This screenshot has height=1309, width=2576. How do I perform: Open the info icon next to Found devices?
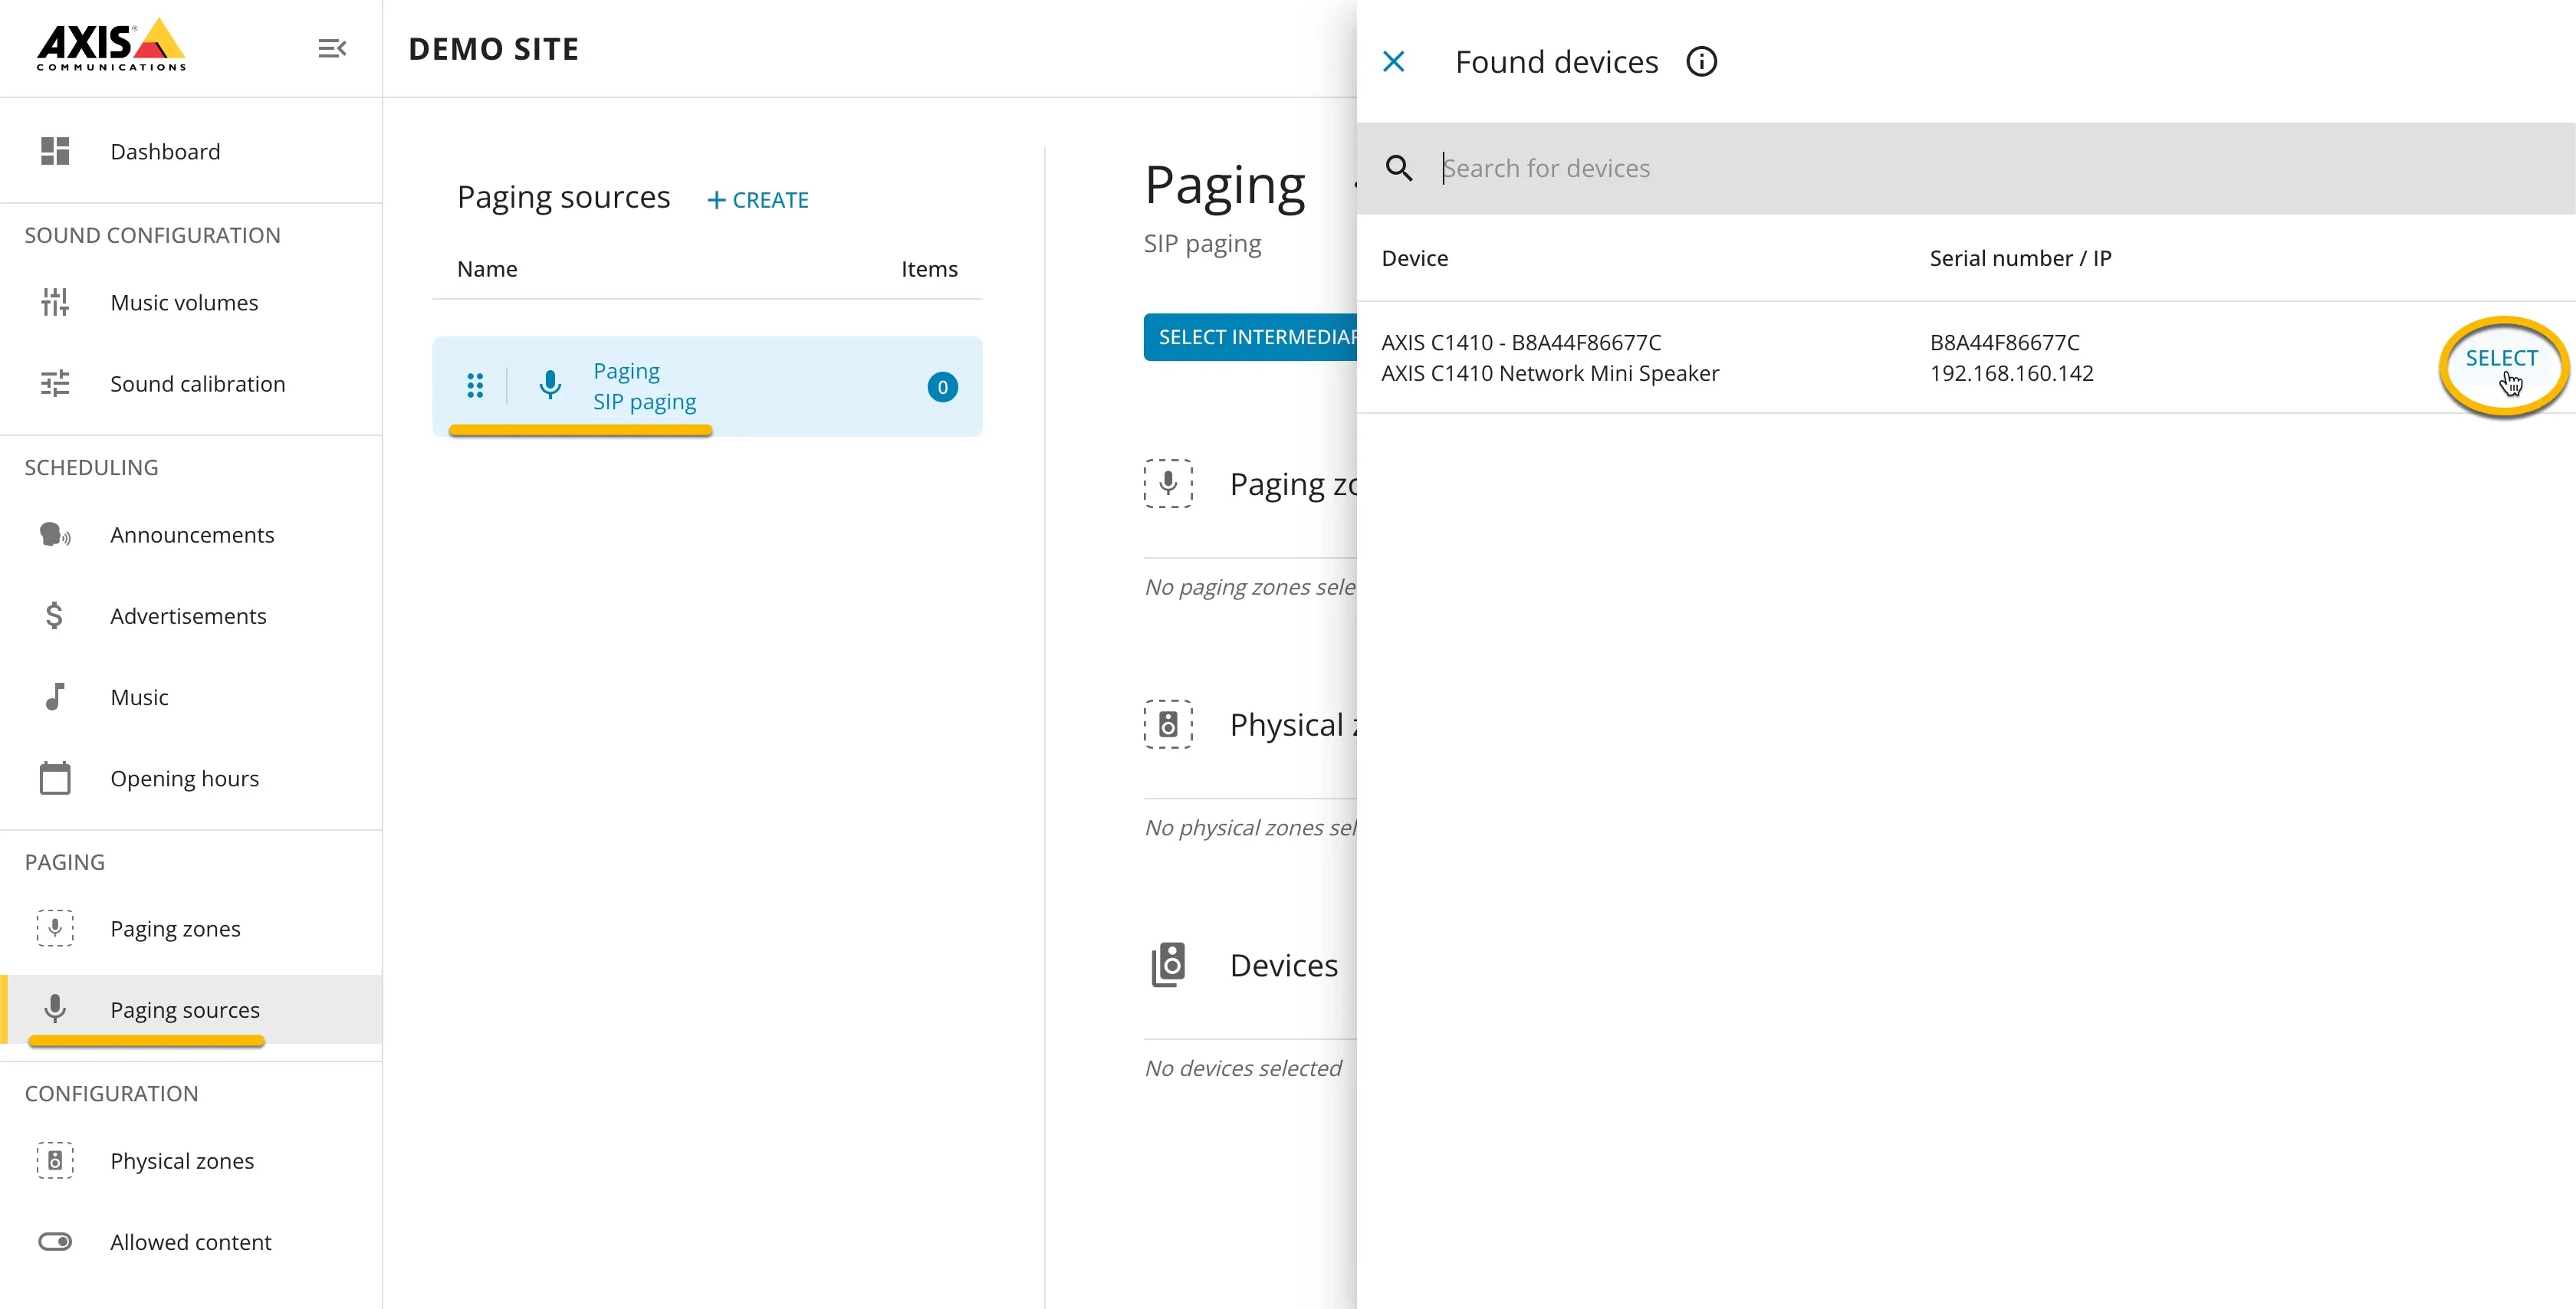[x=1701, y=62]
